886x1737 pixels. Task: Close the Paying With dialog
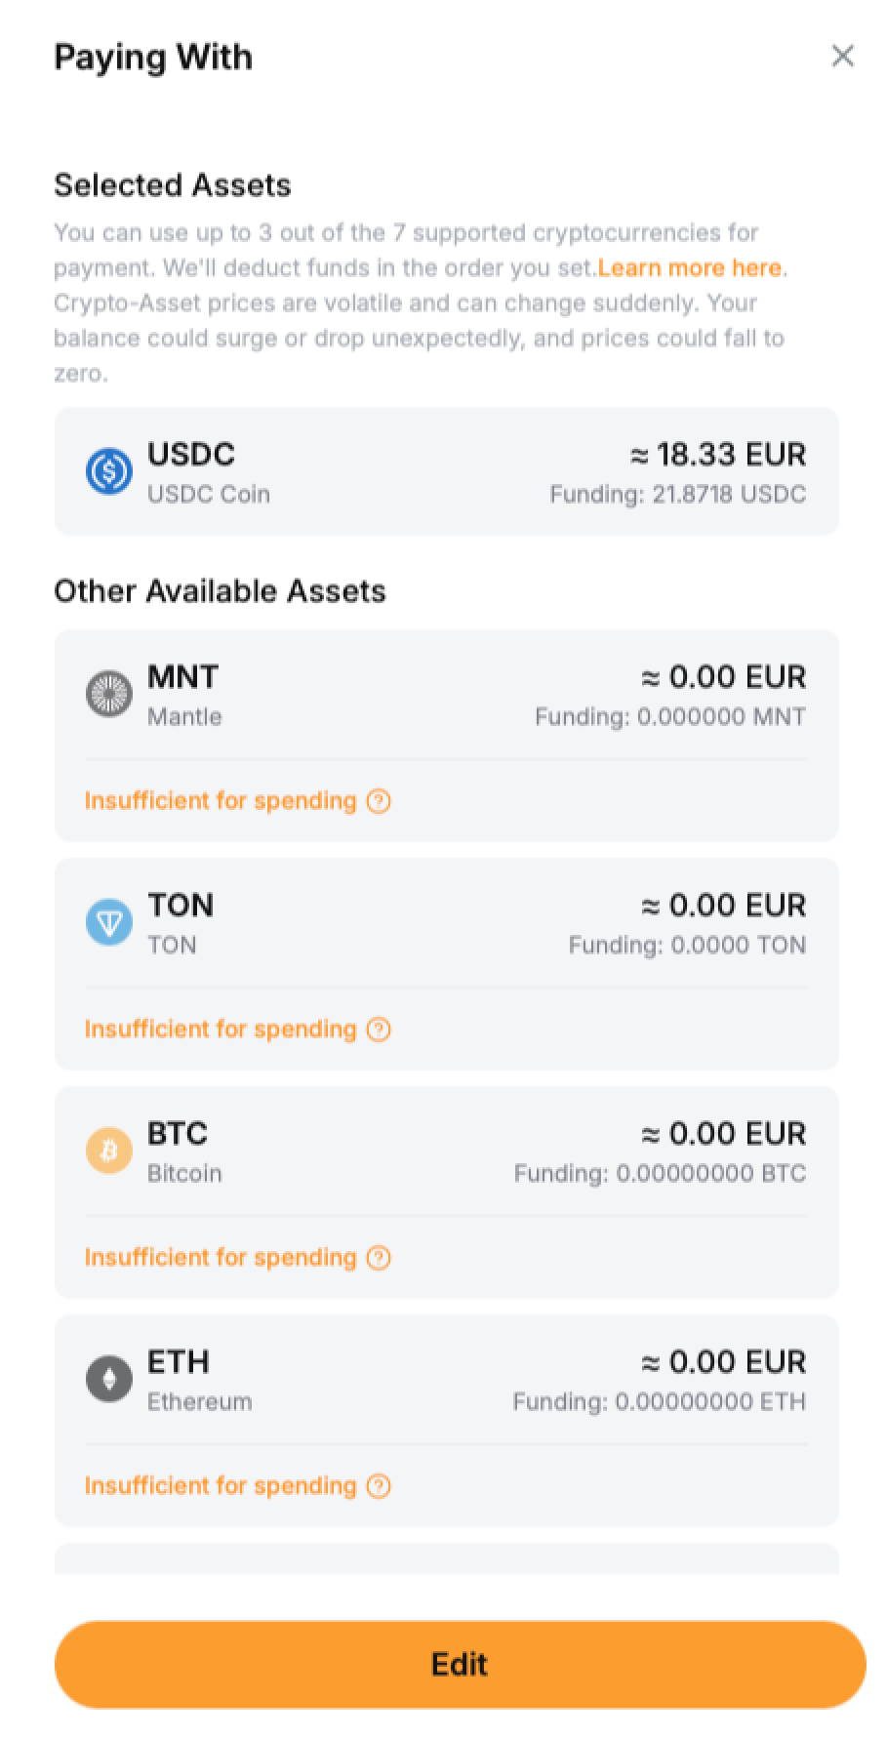[x=843, y=57]
